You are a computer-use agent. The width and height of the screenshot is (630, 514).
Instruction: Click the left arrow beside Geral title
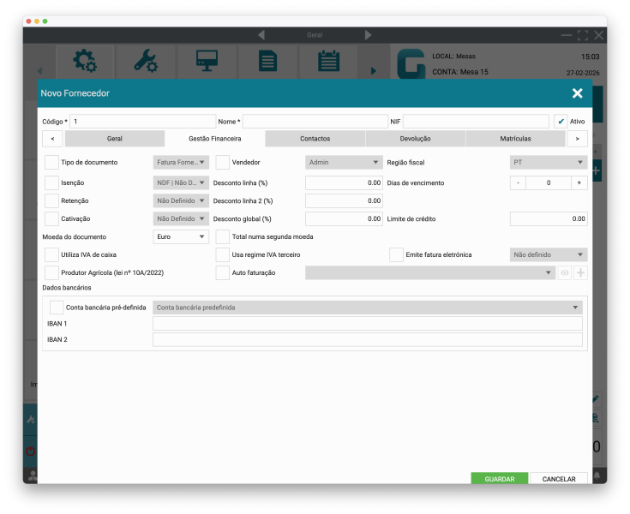coord(261,35)
